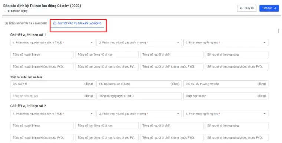This screenshot has width=282, height=143.
Task: Focus Phí trả lương lúc điều trị field
Action: tap(139, 84)
